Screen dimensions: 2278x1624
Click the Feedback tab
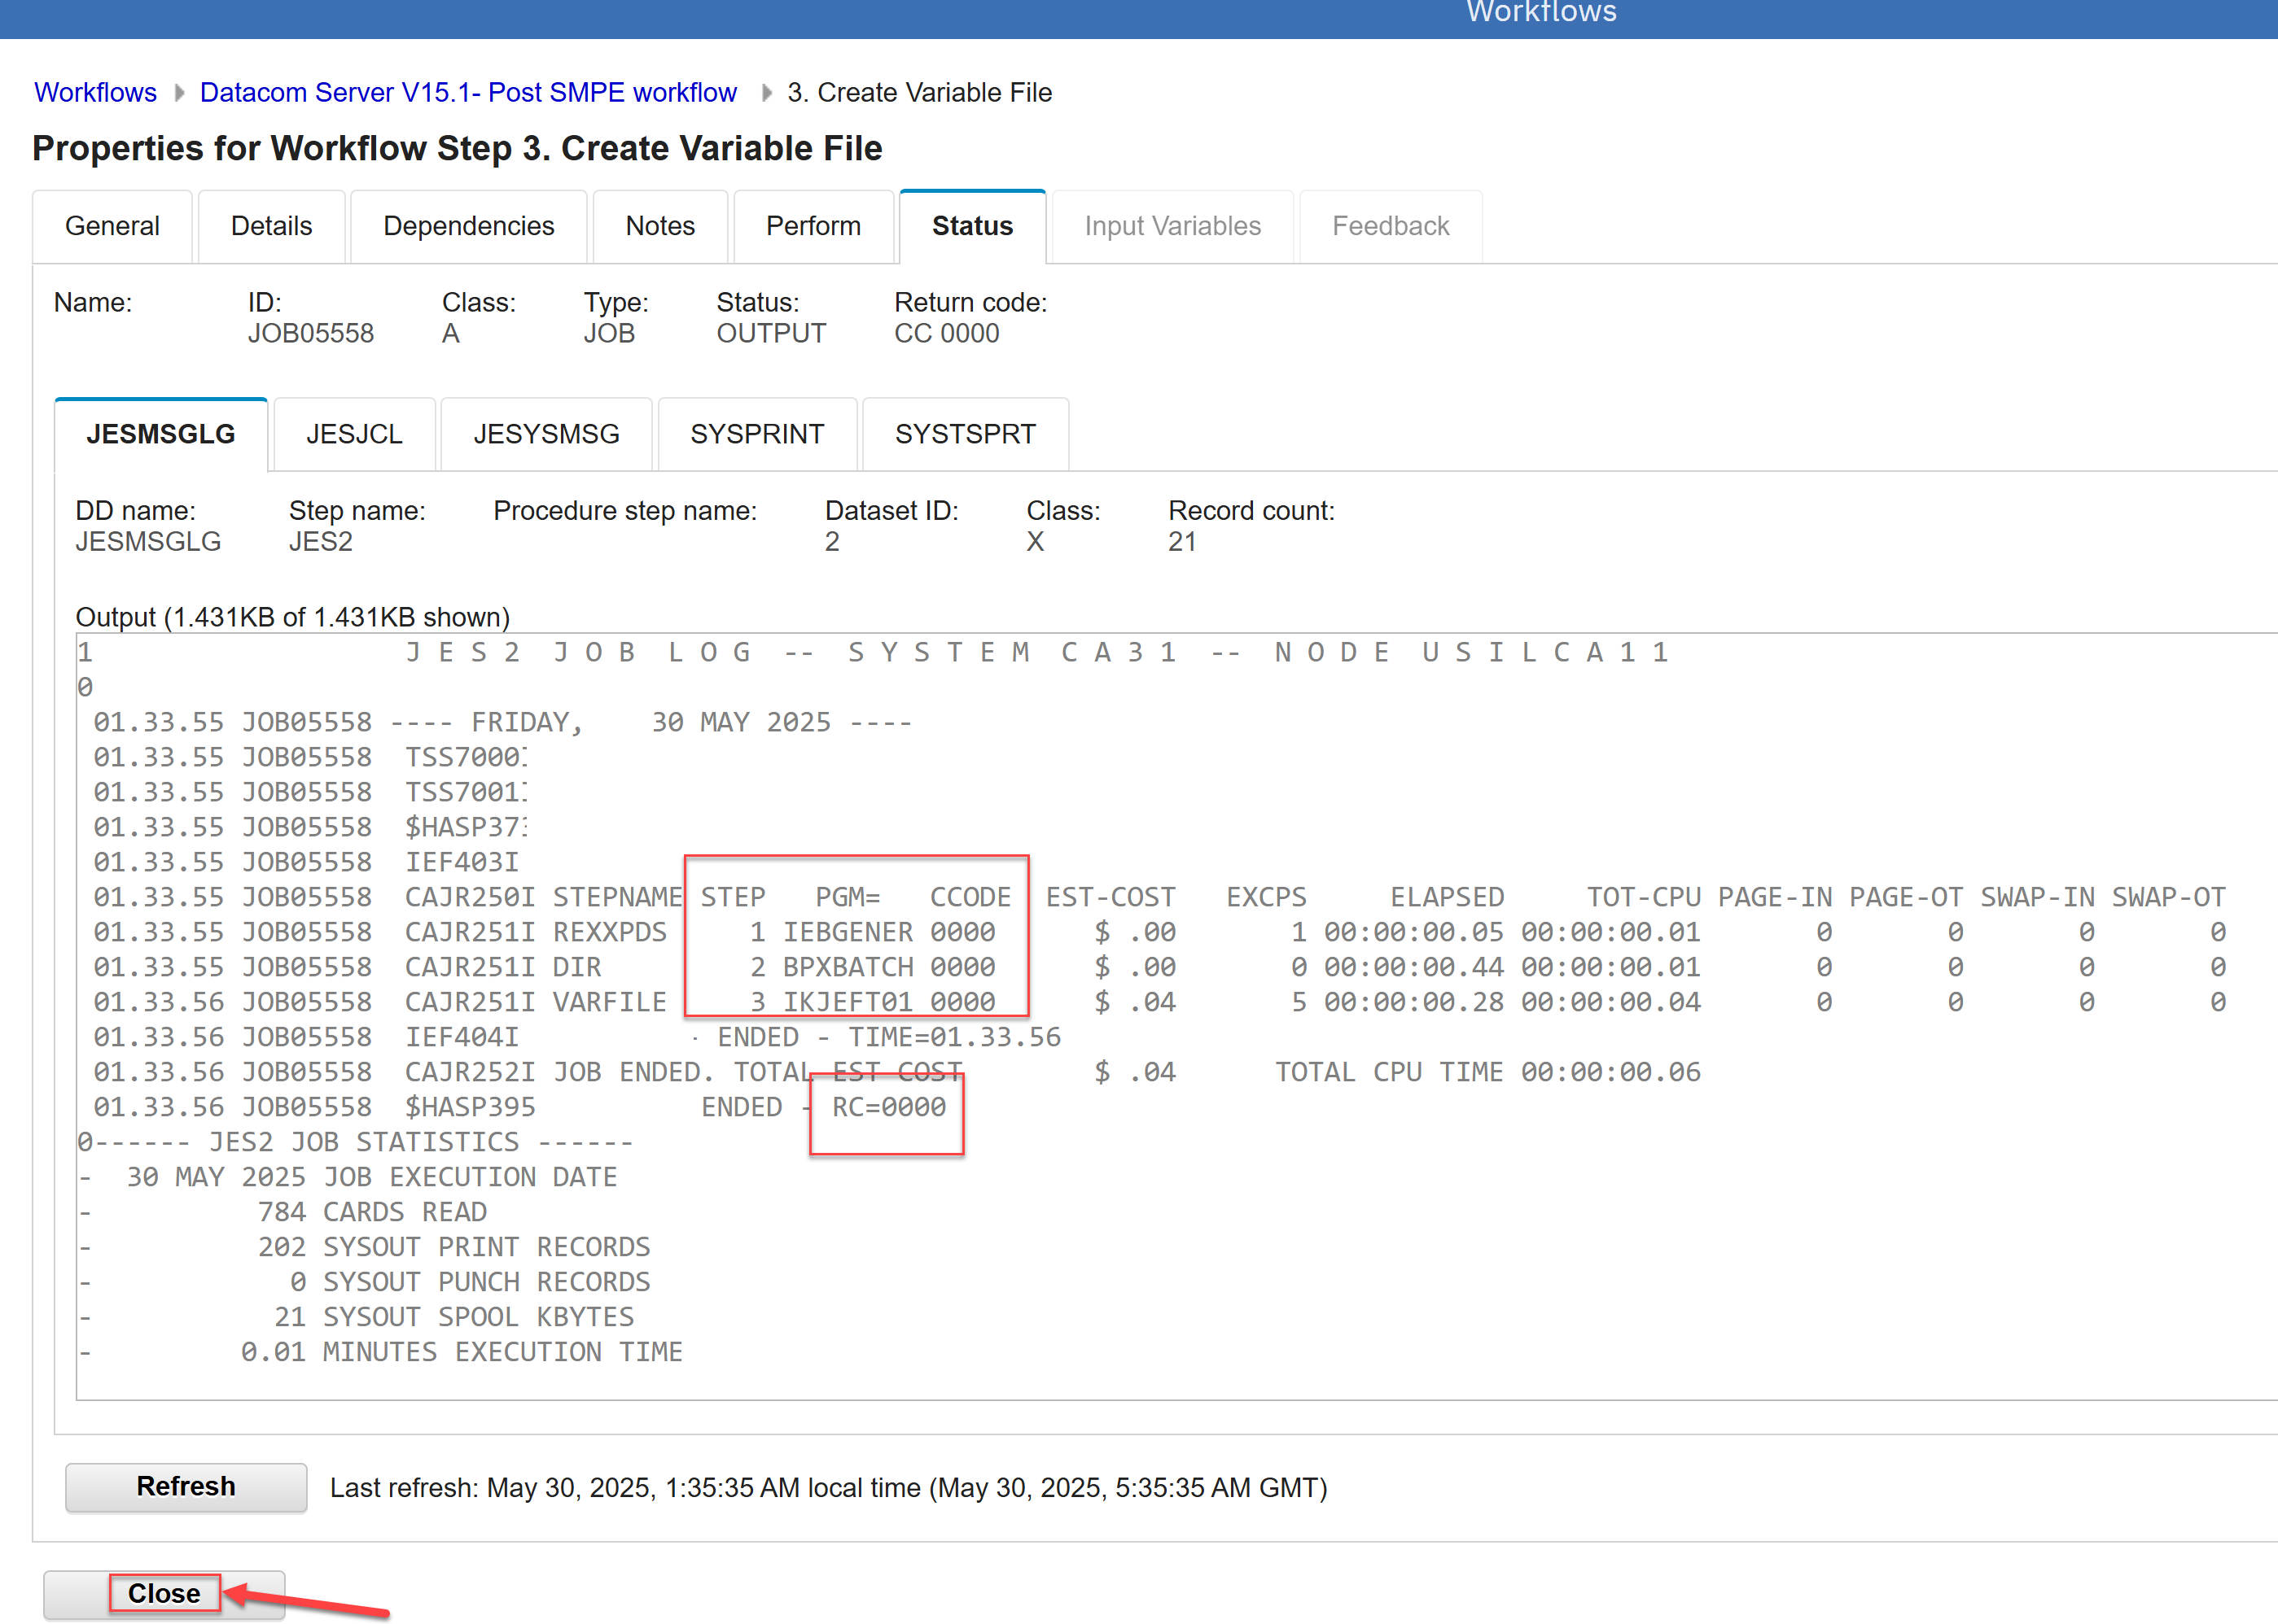[1390, 226]
